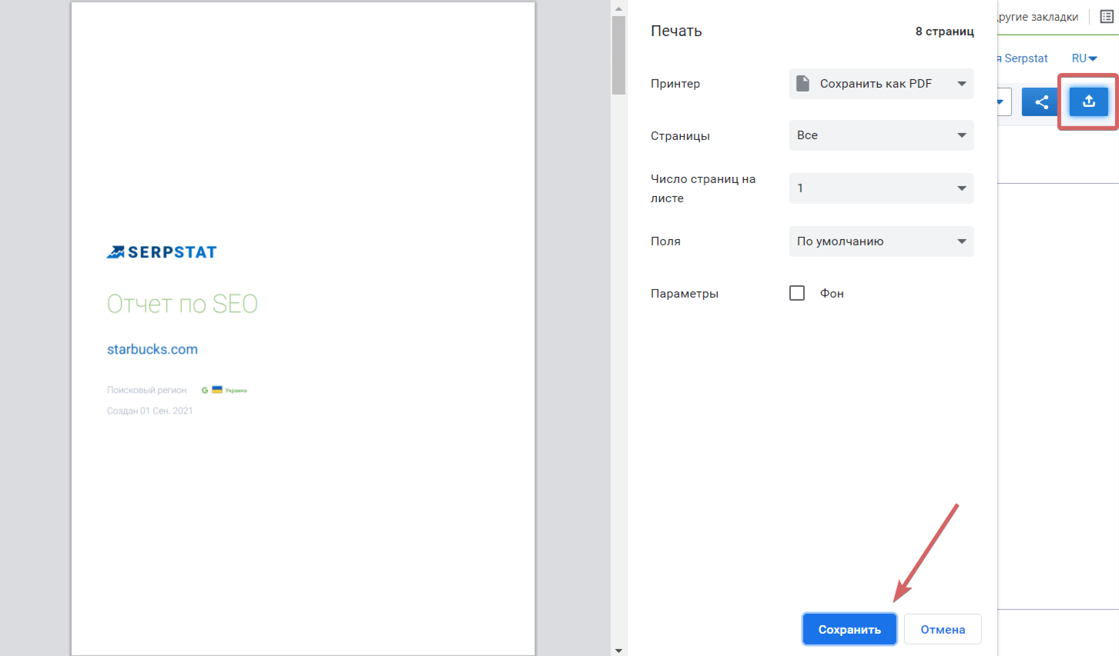
Task: Open the Serpstat bookmark link
Action: pos(1023,58)
